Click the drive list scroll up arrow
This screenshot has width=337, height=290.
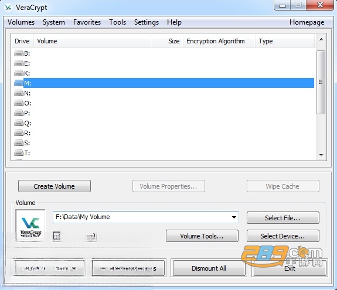(321, 39)
